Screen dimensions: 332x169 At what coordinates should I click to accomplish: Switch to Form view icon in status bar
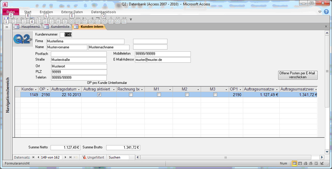(294, 163)
